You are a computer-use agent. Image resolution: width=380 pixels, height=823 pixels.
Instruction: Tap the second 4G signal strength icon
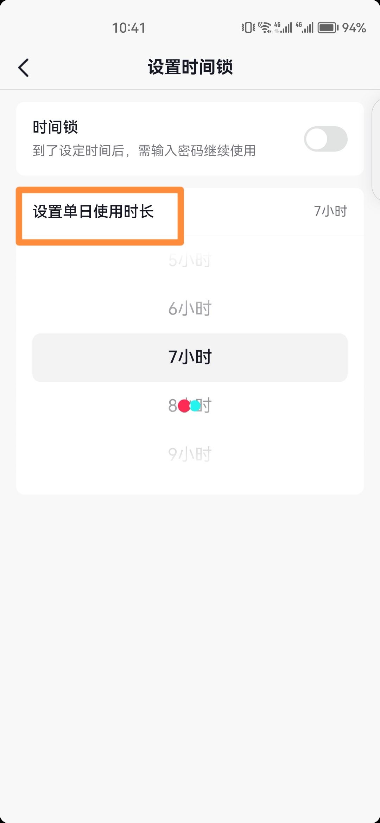click(305, 27)
